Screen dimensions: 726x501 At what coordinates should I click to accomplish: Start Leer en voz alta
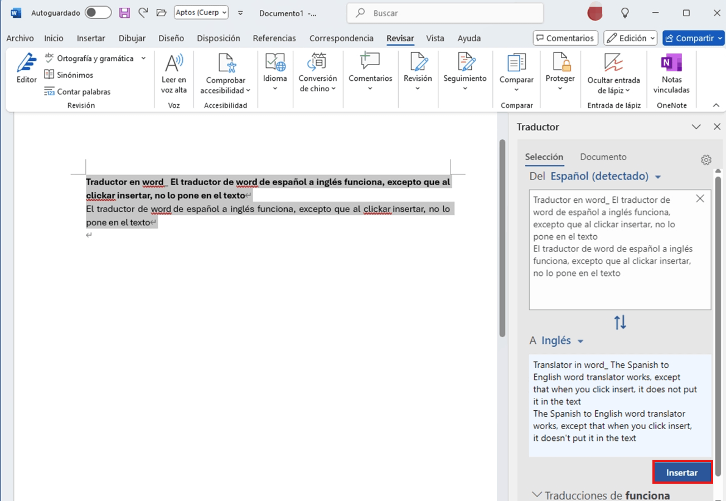tap(174, 74)
